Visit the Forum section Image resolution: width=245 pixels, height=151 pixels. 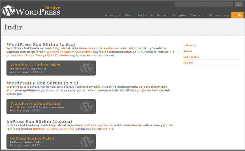pos(163,15)
